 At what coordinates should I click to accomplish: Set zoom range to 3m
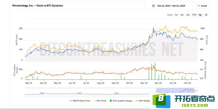[182, 15]
